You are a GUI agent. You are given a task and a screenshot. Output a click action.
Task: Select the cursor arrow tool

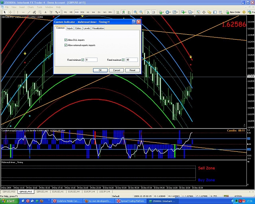(5, 12)
